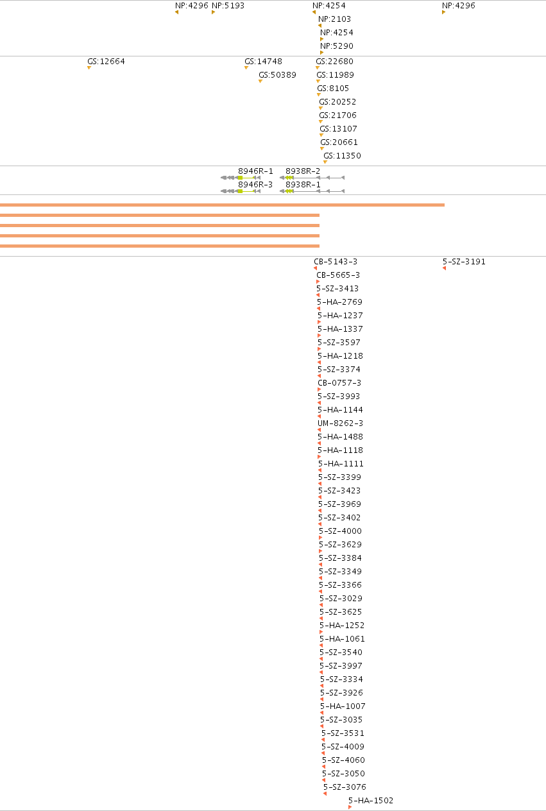Click the CB-5665-3 label
The width and height of the screenshot is (546, 811).
[338, 275]
